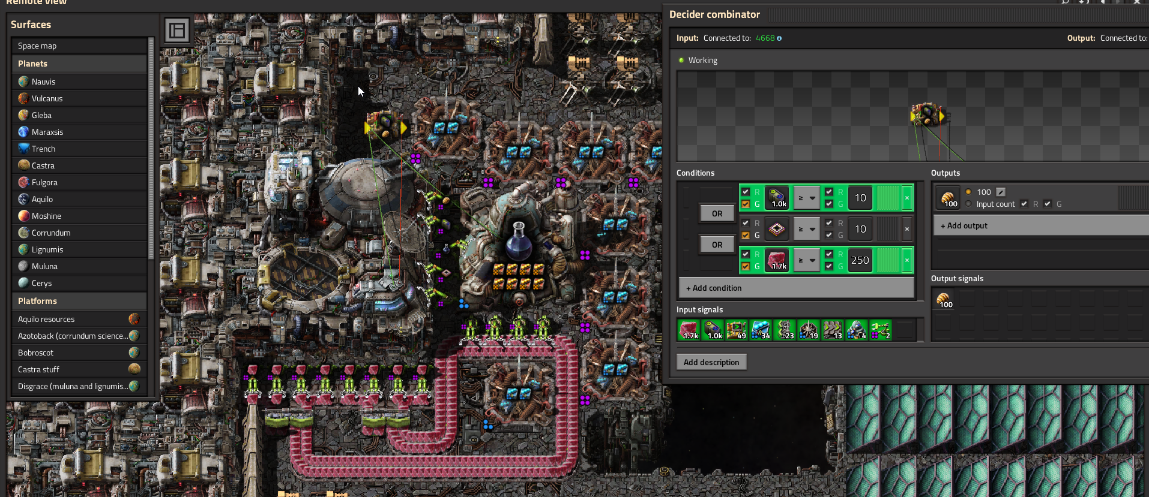Select the Vulcanus planet icon
1149x497 pixels.
(x=23, y=98)
